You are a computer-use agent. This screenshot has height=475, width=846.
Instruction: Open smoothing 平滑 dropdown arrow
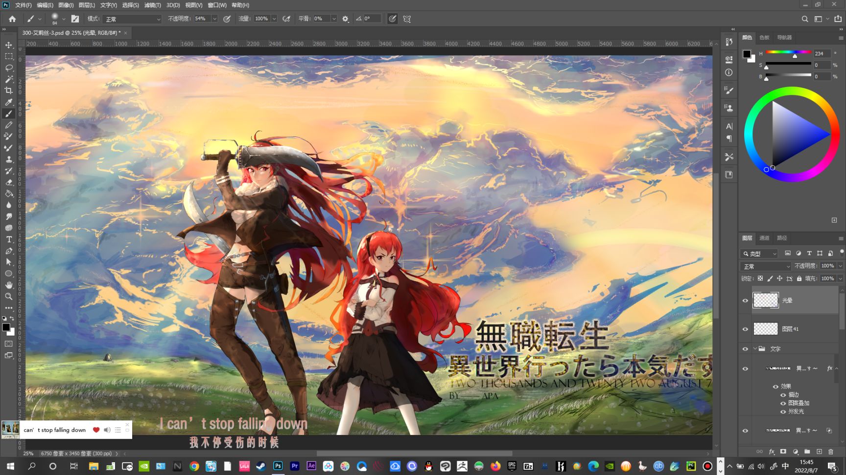(334, 19)
